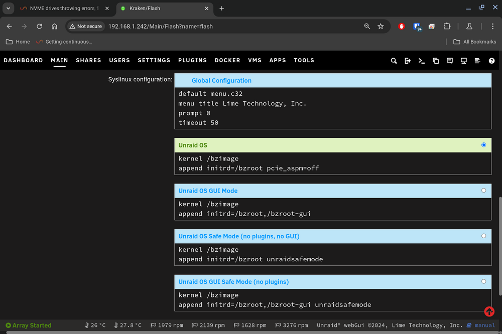This screenshot has width=502, height=334.
Task: Open the feedback comment icon
Action: tap(449, 61)
